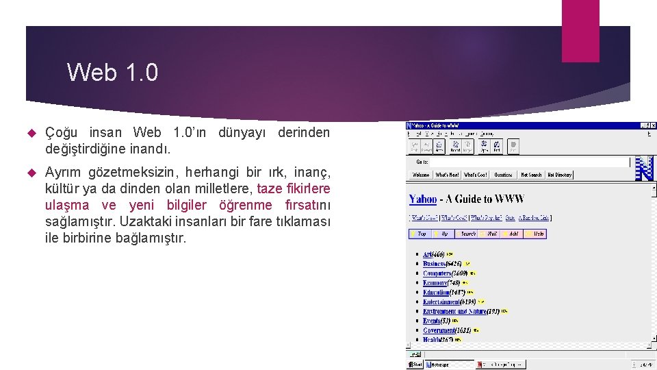
Task: Select Netscape in the taskbar
Action: pyautogui.click(x=449, y=365)
